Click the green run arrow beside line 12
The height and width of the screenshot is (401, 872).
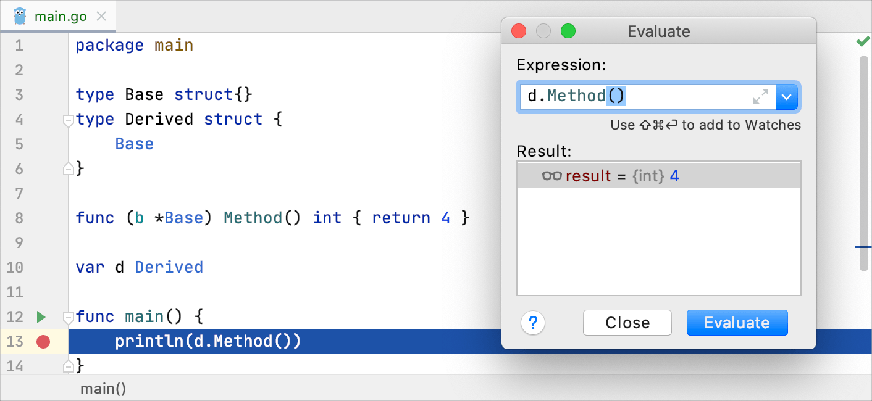41,316
